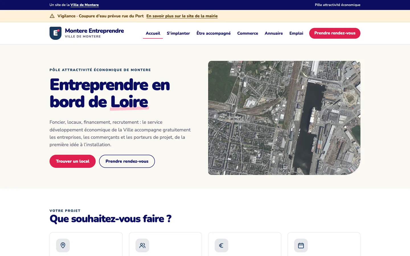Select Commerce in the main menu
The height and width of the screenshot is (256, 410).
248,33
